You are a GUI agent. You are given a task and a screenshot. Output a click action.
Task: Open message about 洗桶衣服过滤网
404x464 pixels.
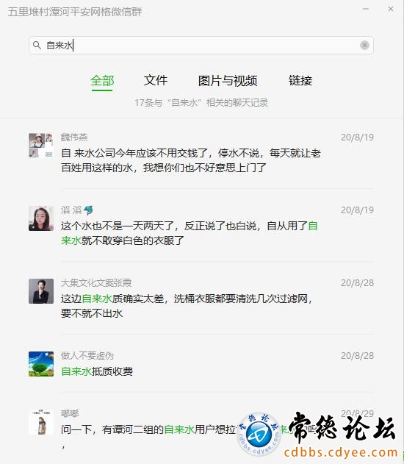click(187, 306)
